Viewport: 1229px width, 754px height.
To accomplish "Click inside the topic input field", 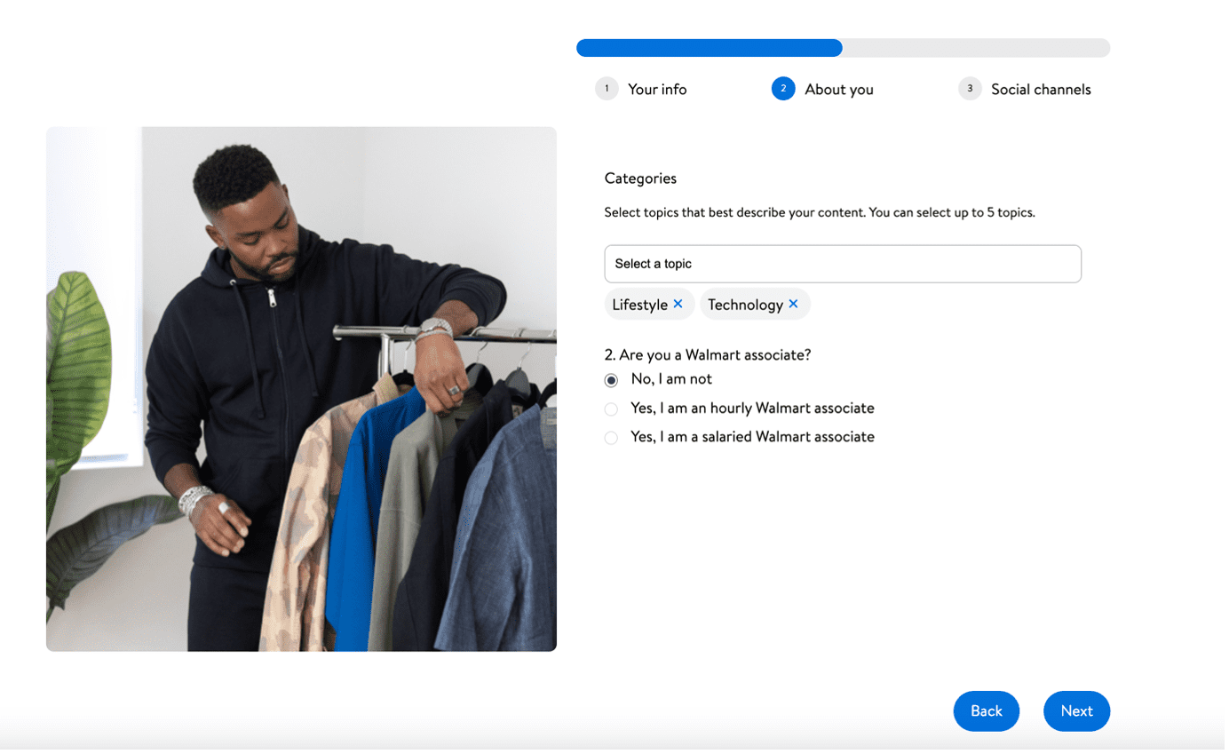I will point(842,264).
